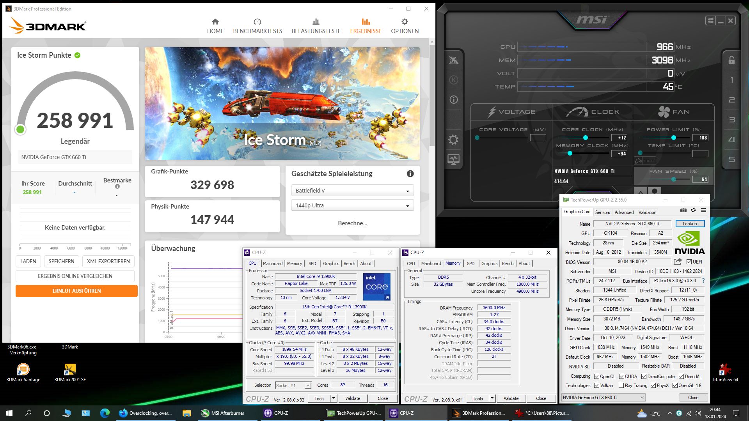Open BELASTUNGSTESTE in 3DMark navigation
The height and width of the screenshot is (421, 749).
click(x=316, y=26)
